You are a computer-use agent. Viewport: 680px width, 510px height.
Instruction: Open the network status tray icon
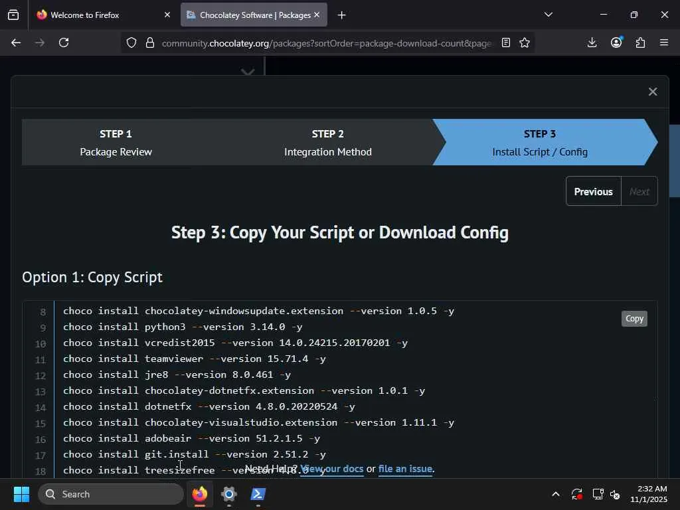pyautogui.click(x=598, y=494)
